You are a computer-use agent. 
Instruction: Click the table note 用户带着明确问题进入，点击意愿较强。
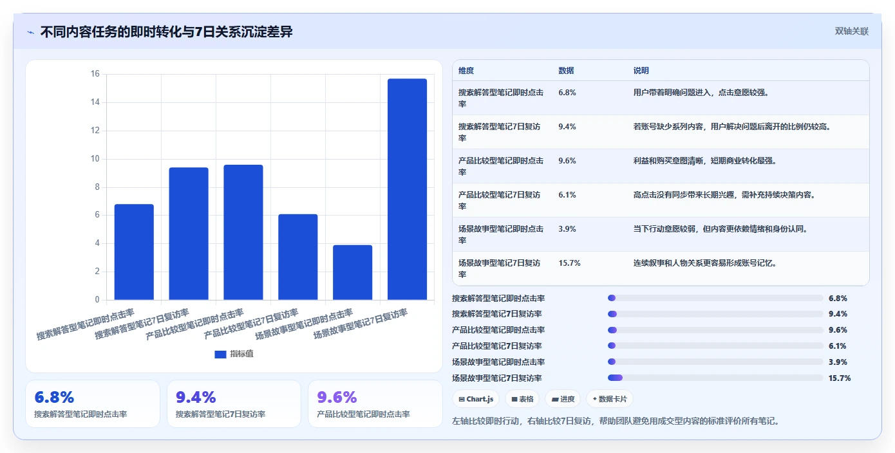pos(702,93)
